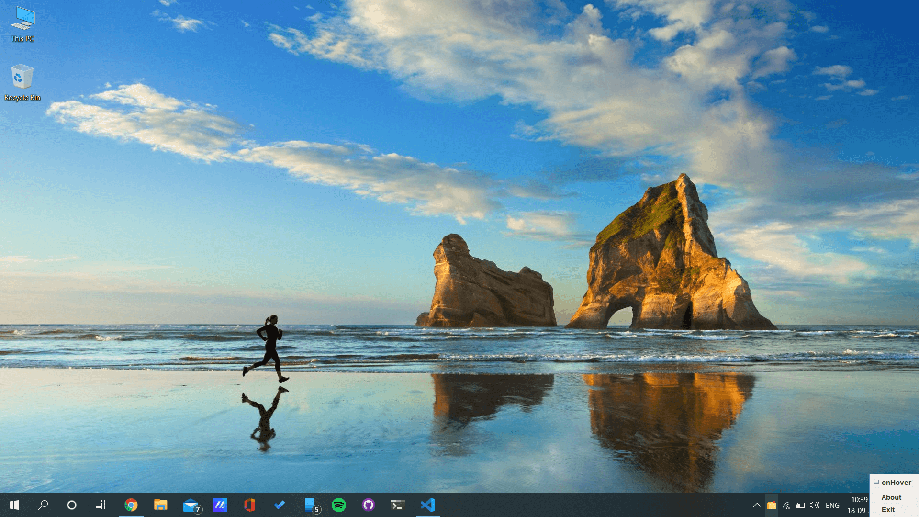Open GitHub Desktop from the taskbar
Viewport: 919px width, 517px height.
click(369, 505)
